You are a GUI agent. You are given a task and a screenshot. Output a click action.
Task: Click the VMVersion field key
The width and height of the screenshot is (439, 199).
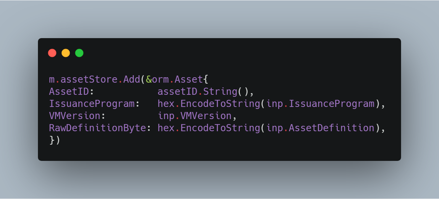coord(75,116)
